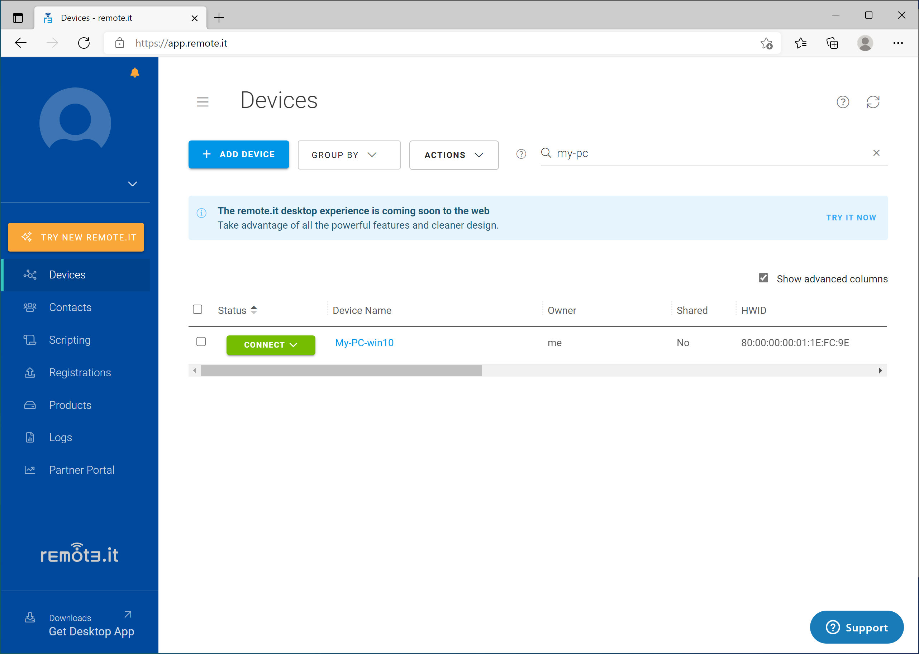Select the Devices - remote.it browser tab
This screenshot has height=654, width=919.
tap(120, 18)
